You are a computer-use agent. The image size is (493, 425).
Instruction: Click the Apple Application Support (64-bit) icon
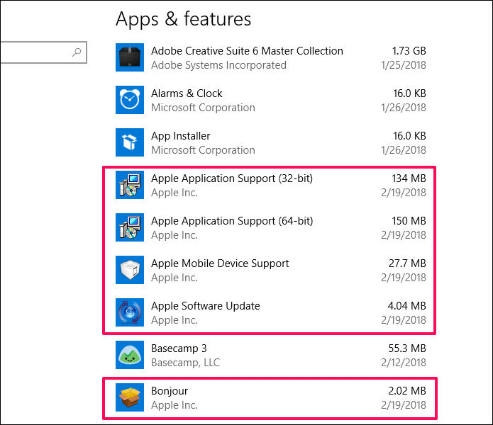pos(130,227)
